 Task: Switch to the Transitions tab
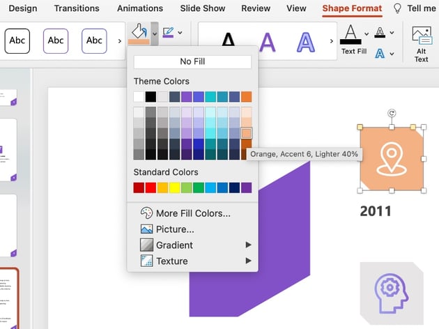pos(77,8)
